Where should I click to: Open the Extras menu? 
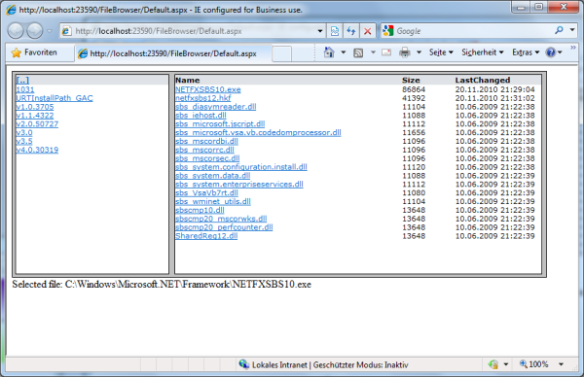(x=526, y=52)
